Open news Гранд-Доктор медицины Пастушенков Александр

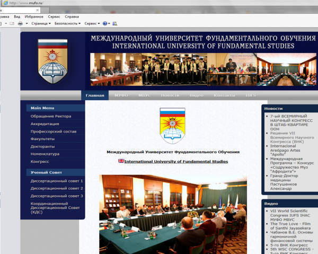click(x=284, y=182)
